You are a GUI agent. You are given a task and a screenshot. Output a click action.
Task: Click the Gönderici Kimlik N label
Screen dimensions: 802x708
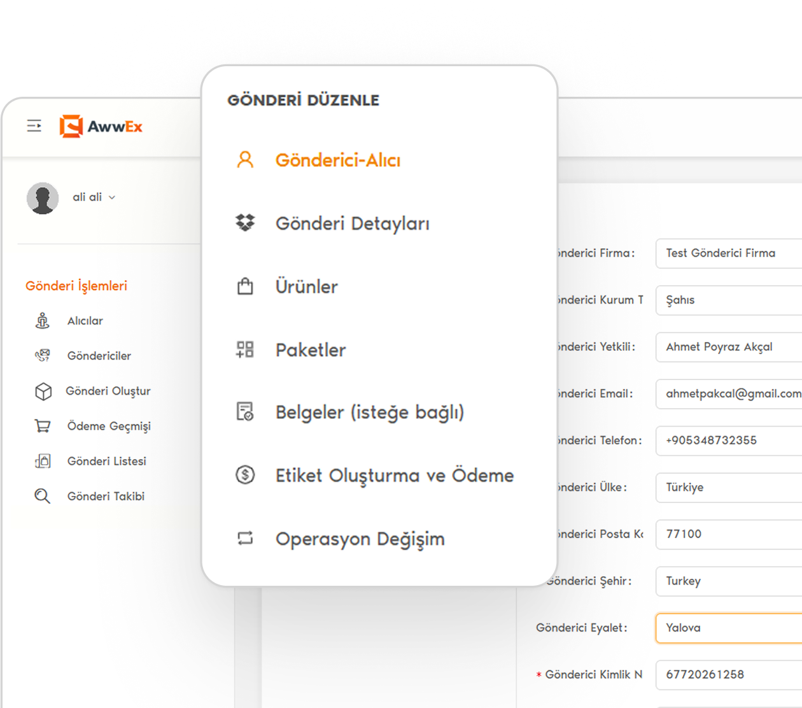(x=594, y=674)
